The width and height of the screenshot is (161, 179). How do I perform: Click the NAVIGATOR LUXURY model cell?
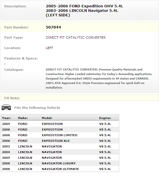59,163
